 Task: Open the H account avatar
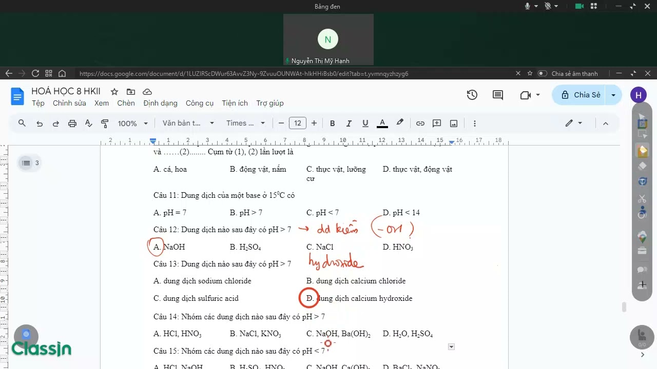(x=638, y=95)
